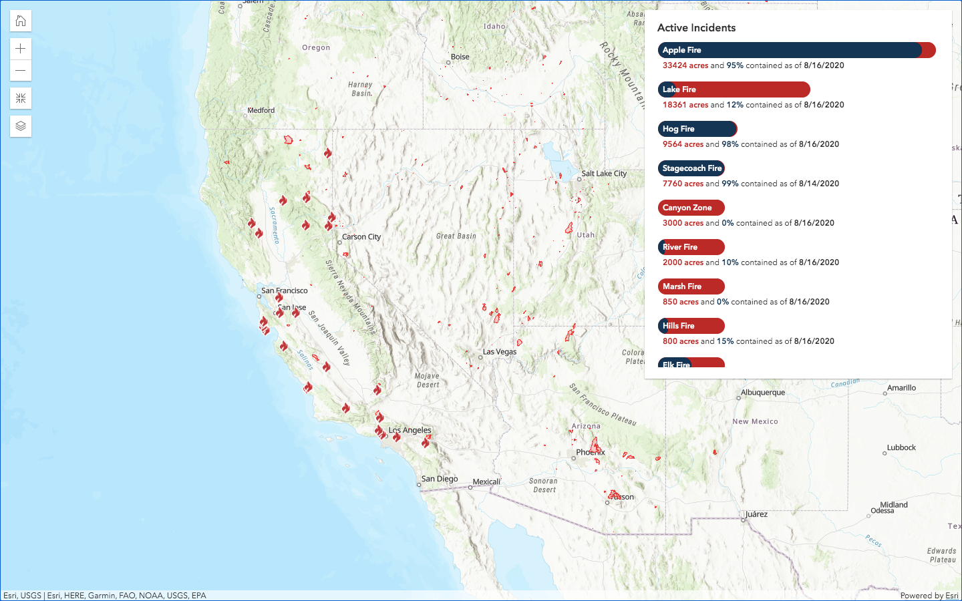Image resolution: width=962 pixels, height=601 pixels.
Task: Choose the Stagecoach Fire incident
Action: tap(691, 168)
